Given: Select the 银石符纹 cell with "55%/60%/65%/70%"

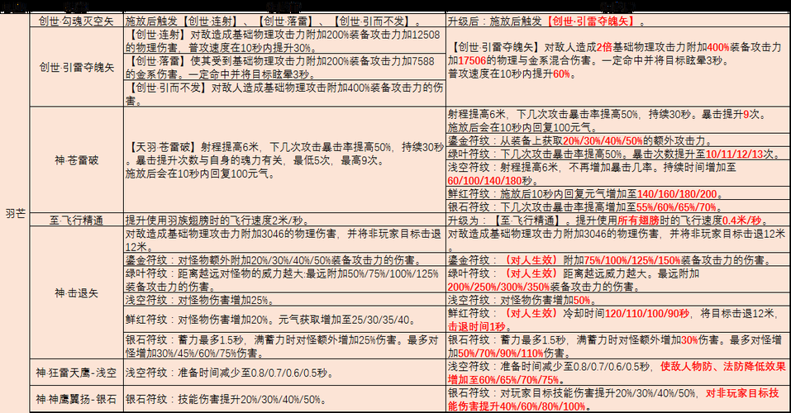Looking at the screenshot, I should tap(618, 206).
